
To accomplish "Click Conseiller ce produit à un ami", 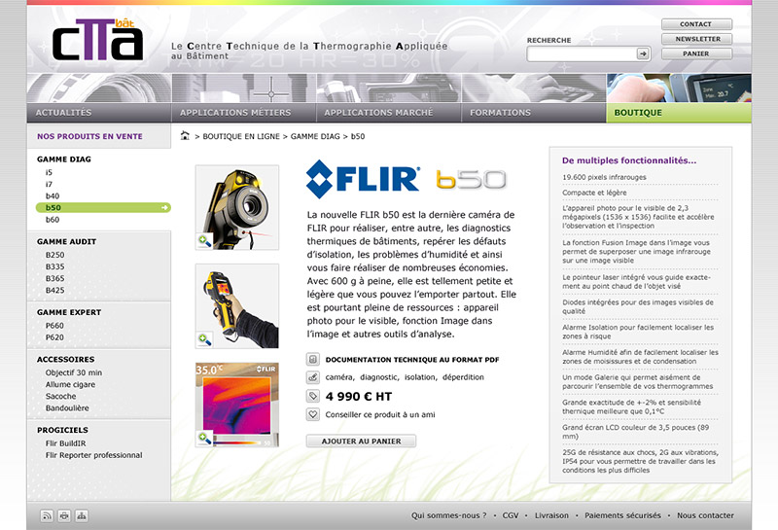I will point(380,414).
